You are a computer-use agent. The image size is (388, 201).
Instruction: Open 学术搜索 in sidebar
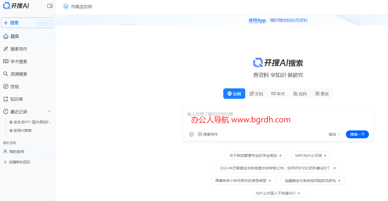click(x=27, y=61)
